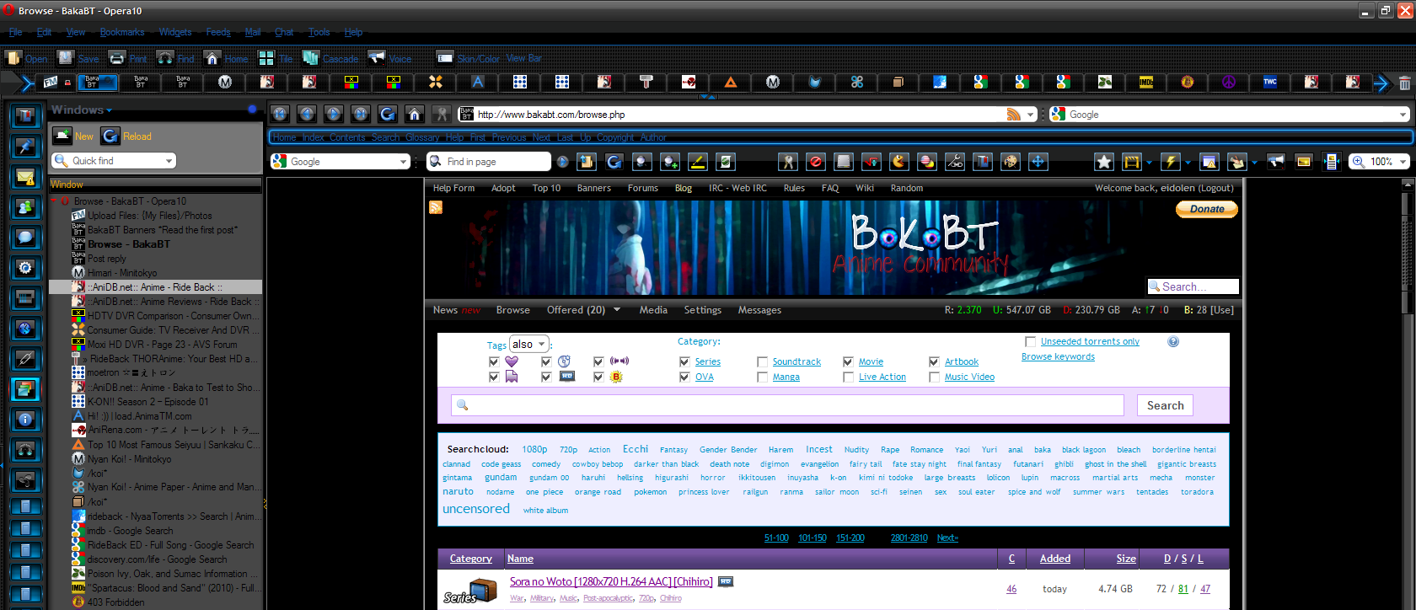Click the Tile windows icon
The image size is (1416, 610).
[266, 58]
